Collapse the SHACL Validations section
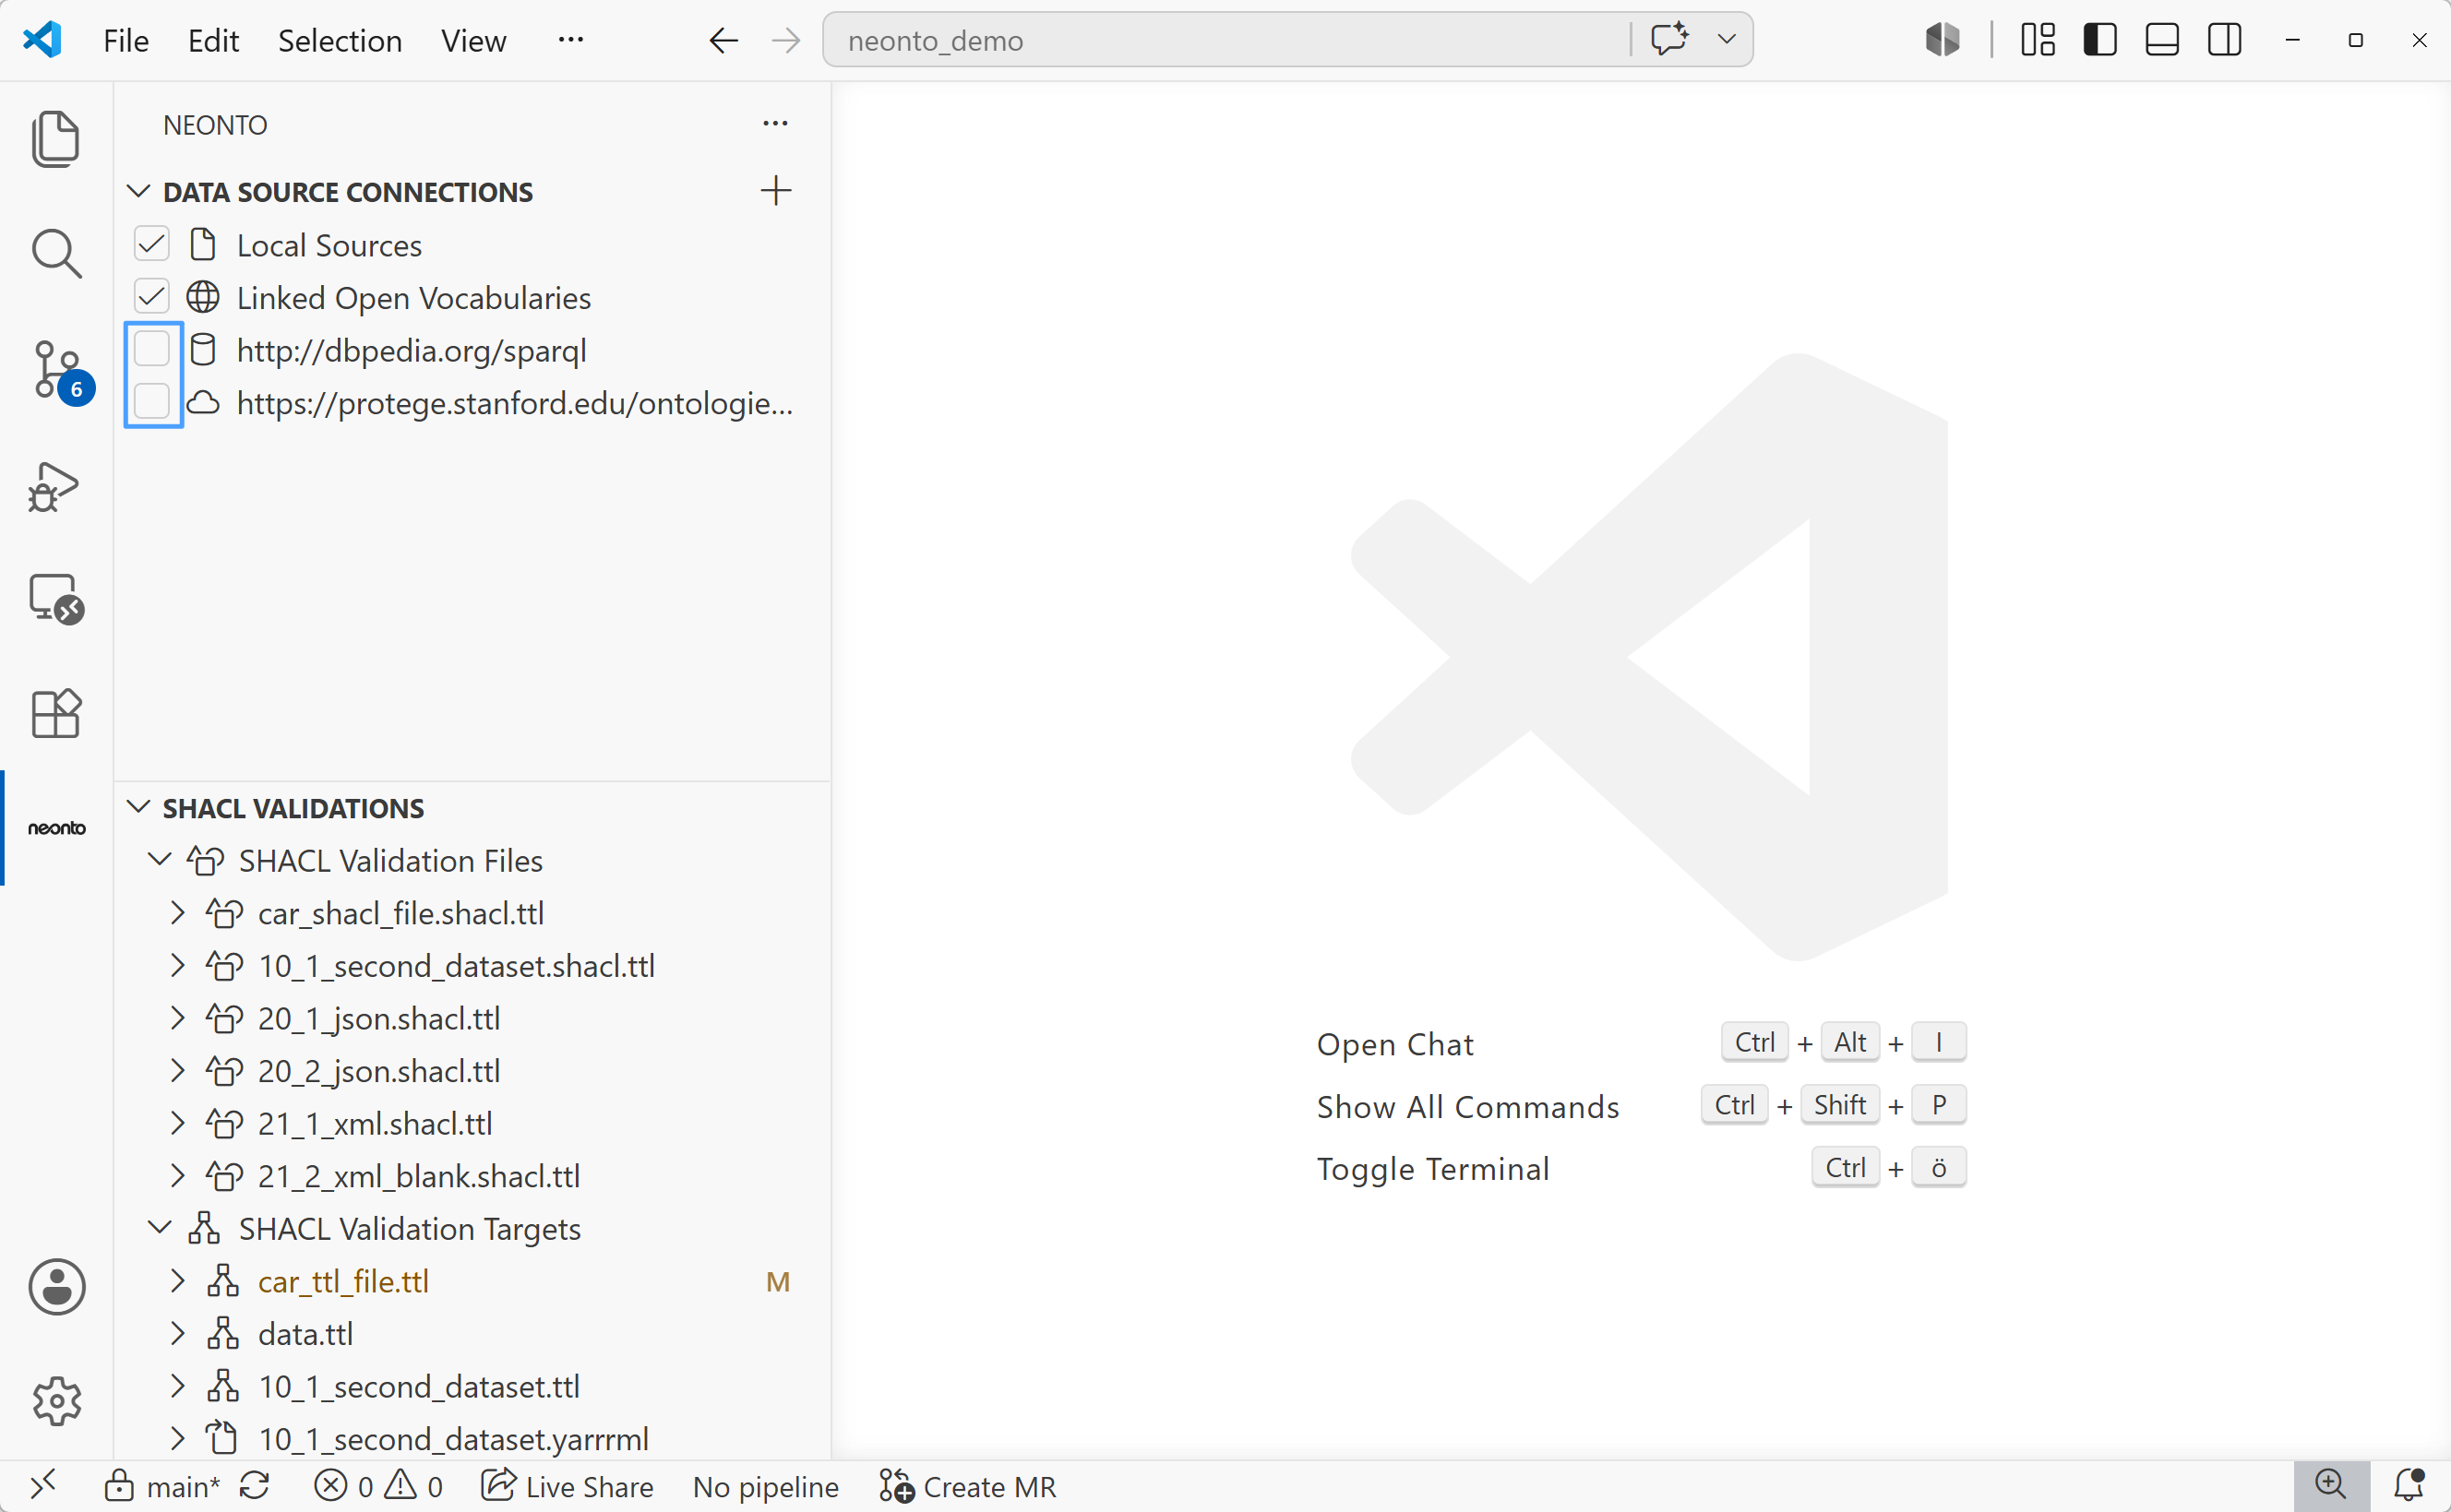This screenshot has width=2451, height=1512. pos(139,807)
